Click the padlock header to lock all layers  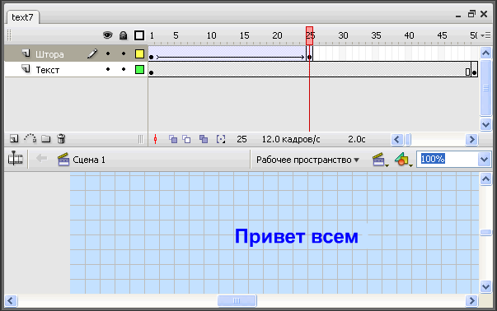point(124,35)
